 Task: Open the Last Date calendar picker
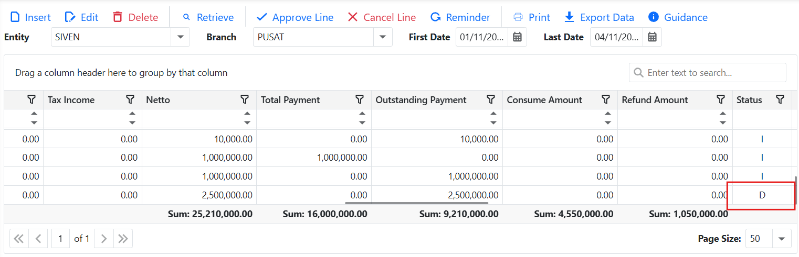[652, 37]
